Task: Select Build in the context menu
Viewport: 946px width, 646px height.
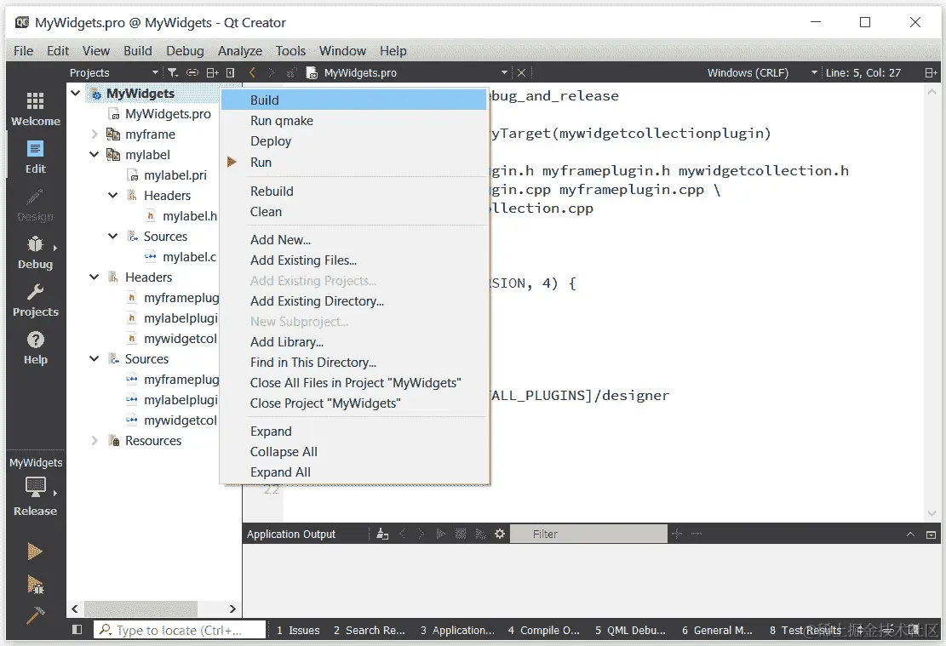Action: coord(353,100)
